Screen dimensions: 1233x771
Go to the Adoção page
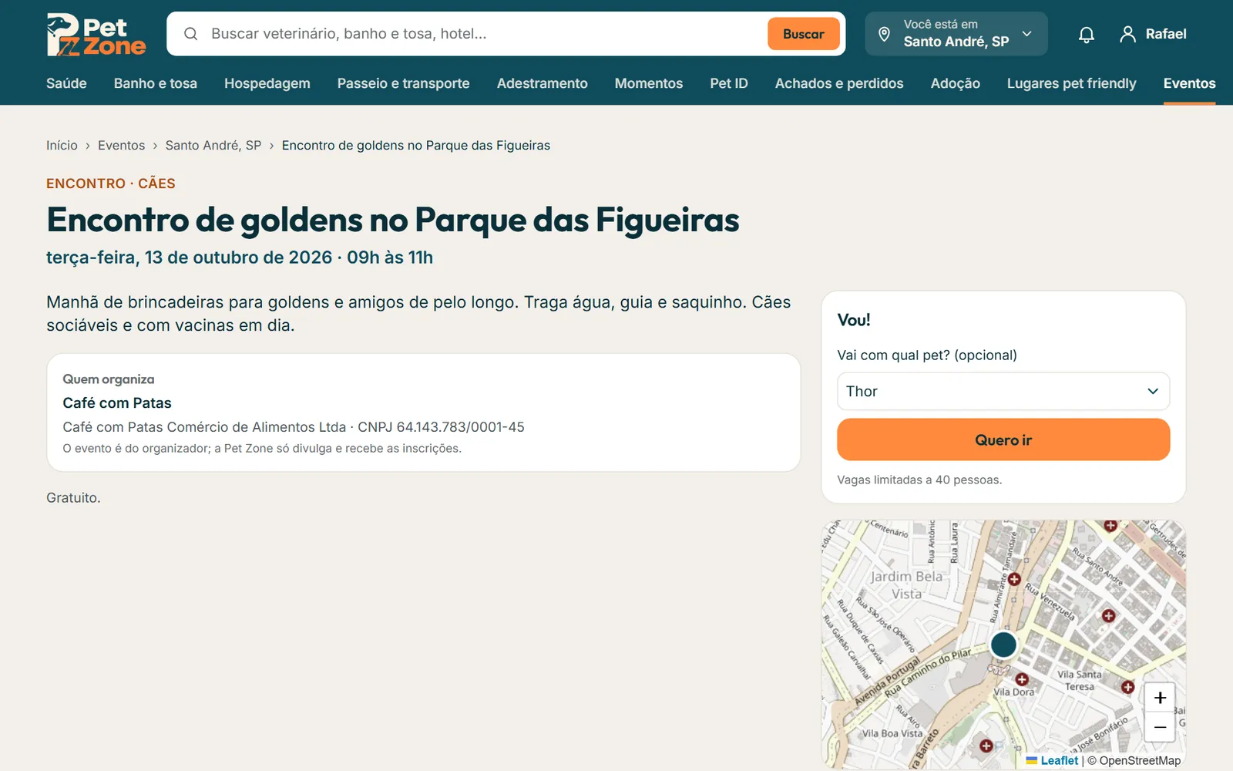956,83
